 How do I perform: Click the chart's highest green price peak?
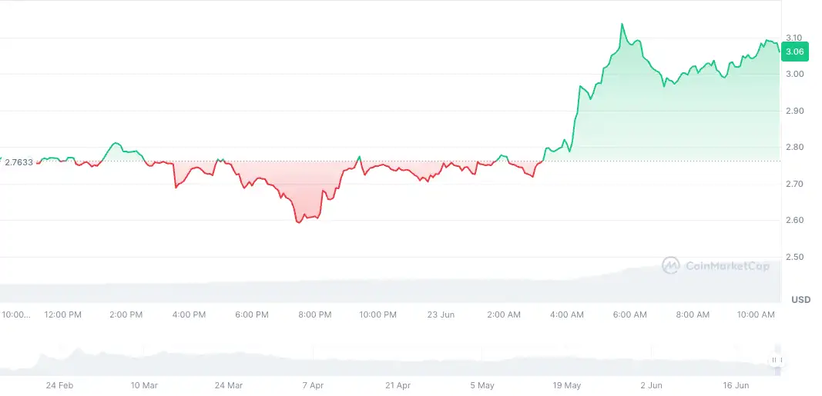tap(622, 25)
